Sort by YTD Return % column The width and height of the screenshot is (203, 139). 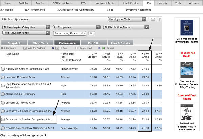click(106, 57)
